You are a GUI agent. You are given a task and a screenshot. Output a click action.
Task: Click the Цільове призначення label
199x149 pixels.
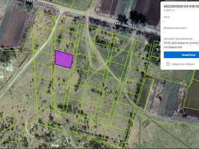pyautogui.click(x=178, y=38)
